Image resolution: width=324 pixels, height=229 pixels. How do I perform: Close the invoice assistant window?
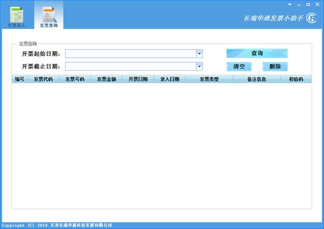tap(318, 4)
